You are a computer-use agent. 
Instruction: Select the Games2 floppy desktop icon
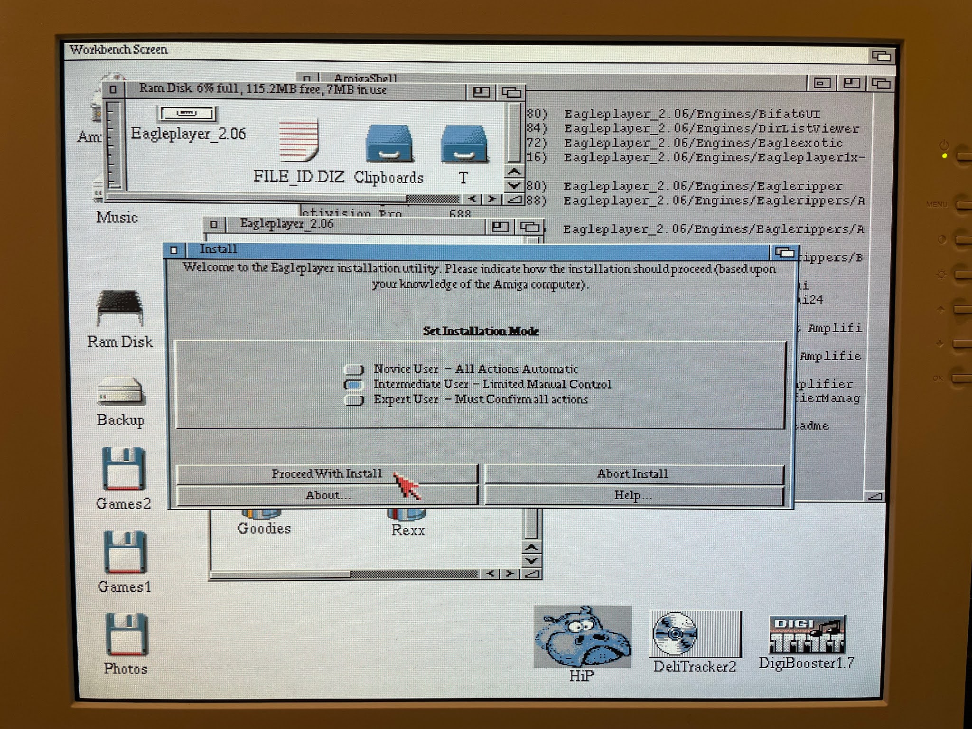point(123,478)
